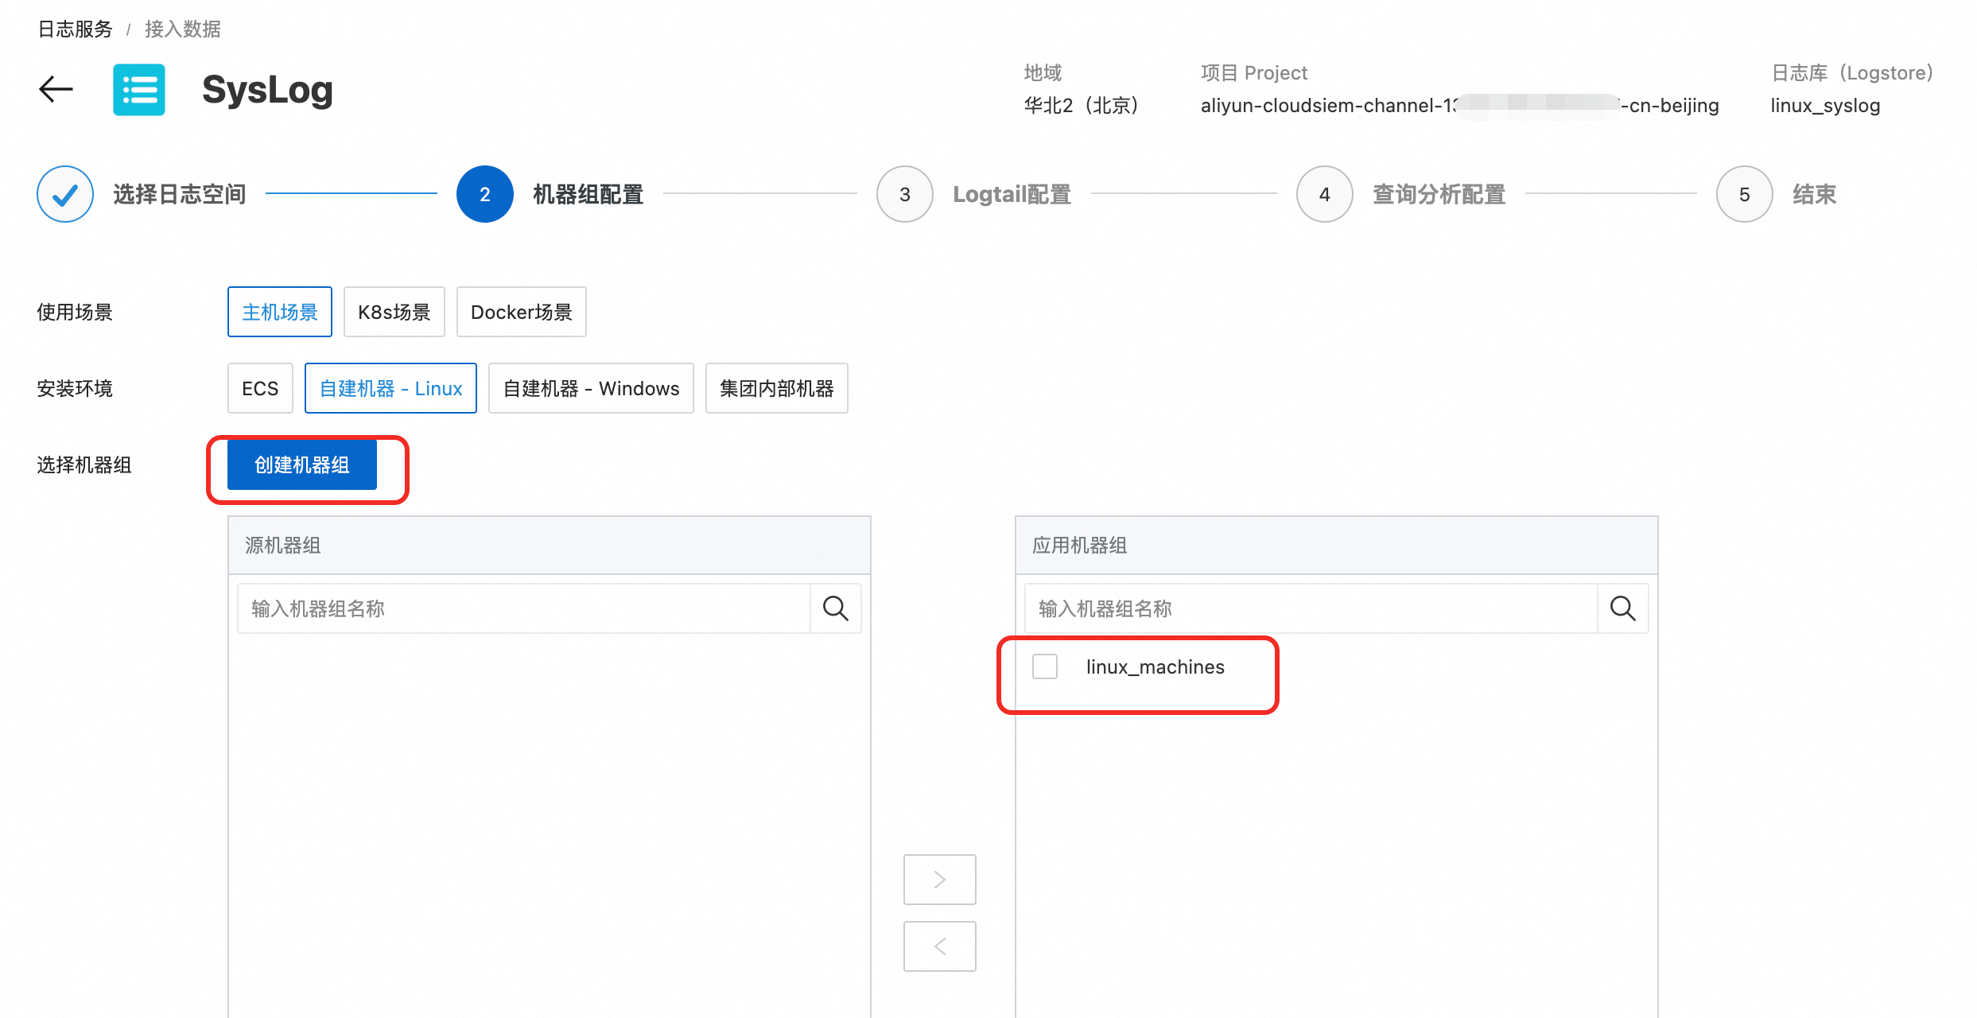
Task: Click the back arrow next to SysLog
Action: [56, 89]
